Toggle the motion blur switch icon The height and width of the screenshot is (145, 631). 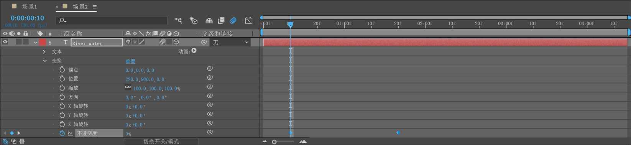pyautogui.click(x=233, y=20)
